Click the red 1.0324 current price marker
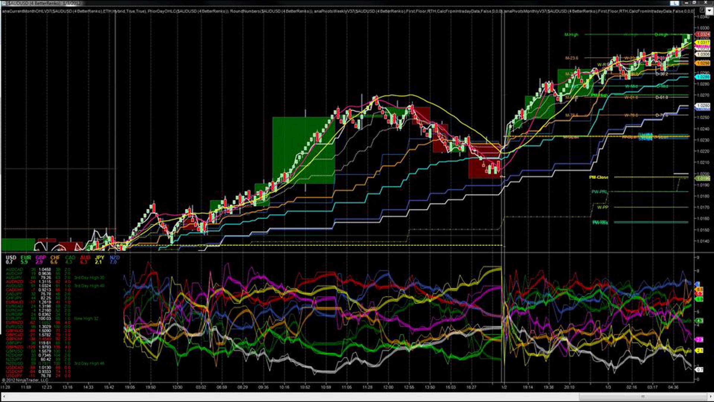The image size is (714, 402). tap(703, 35)
